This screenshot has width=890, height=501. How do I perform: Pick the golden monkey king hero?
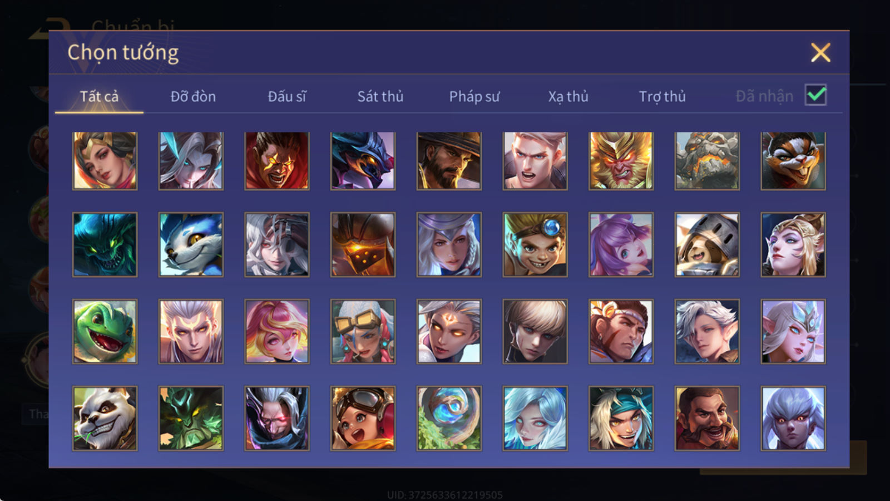coord(621,161)
